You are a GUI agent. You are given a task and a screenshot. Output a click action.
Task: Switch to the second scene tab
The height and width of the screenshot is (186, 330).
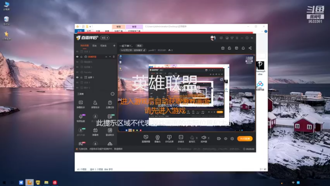94,45
